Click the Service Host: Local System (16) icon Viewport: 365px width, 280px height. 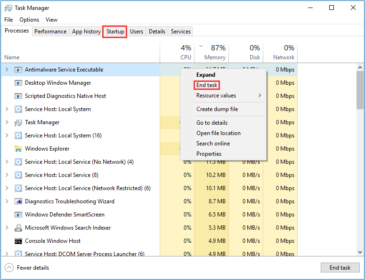coord(18,136)
